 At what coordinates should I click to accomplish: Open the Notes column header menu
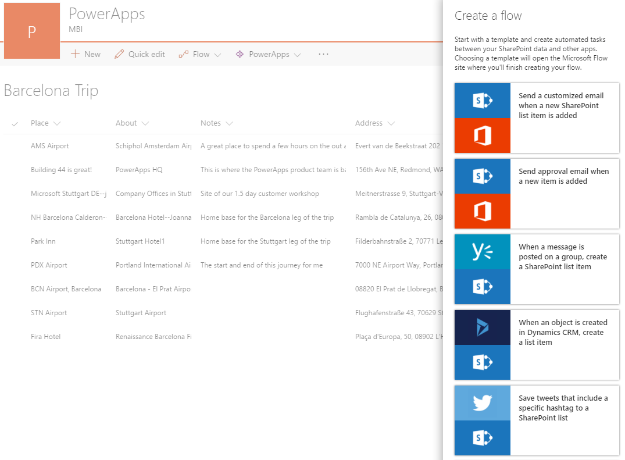pos(229,123)
